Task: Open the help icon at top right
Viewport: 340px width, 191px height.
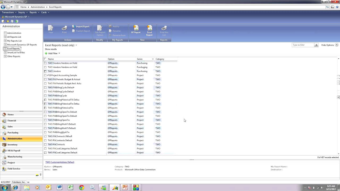Action: (338, 7)
